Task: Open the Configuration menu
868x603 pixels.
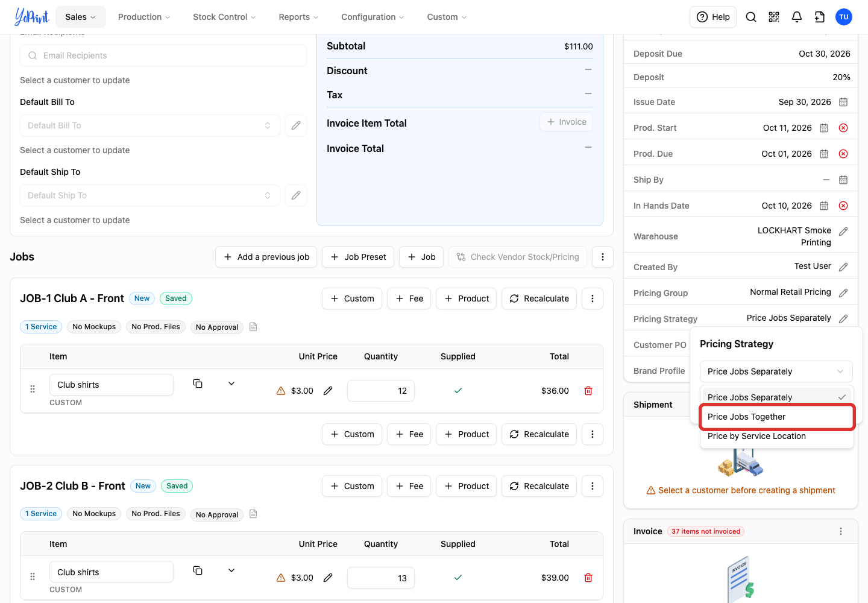Action: coord(373,17)
